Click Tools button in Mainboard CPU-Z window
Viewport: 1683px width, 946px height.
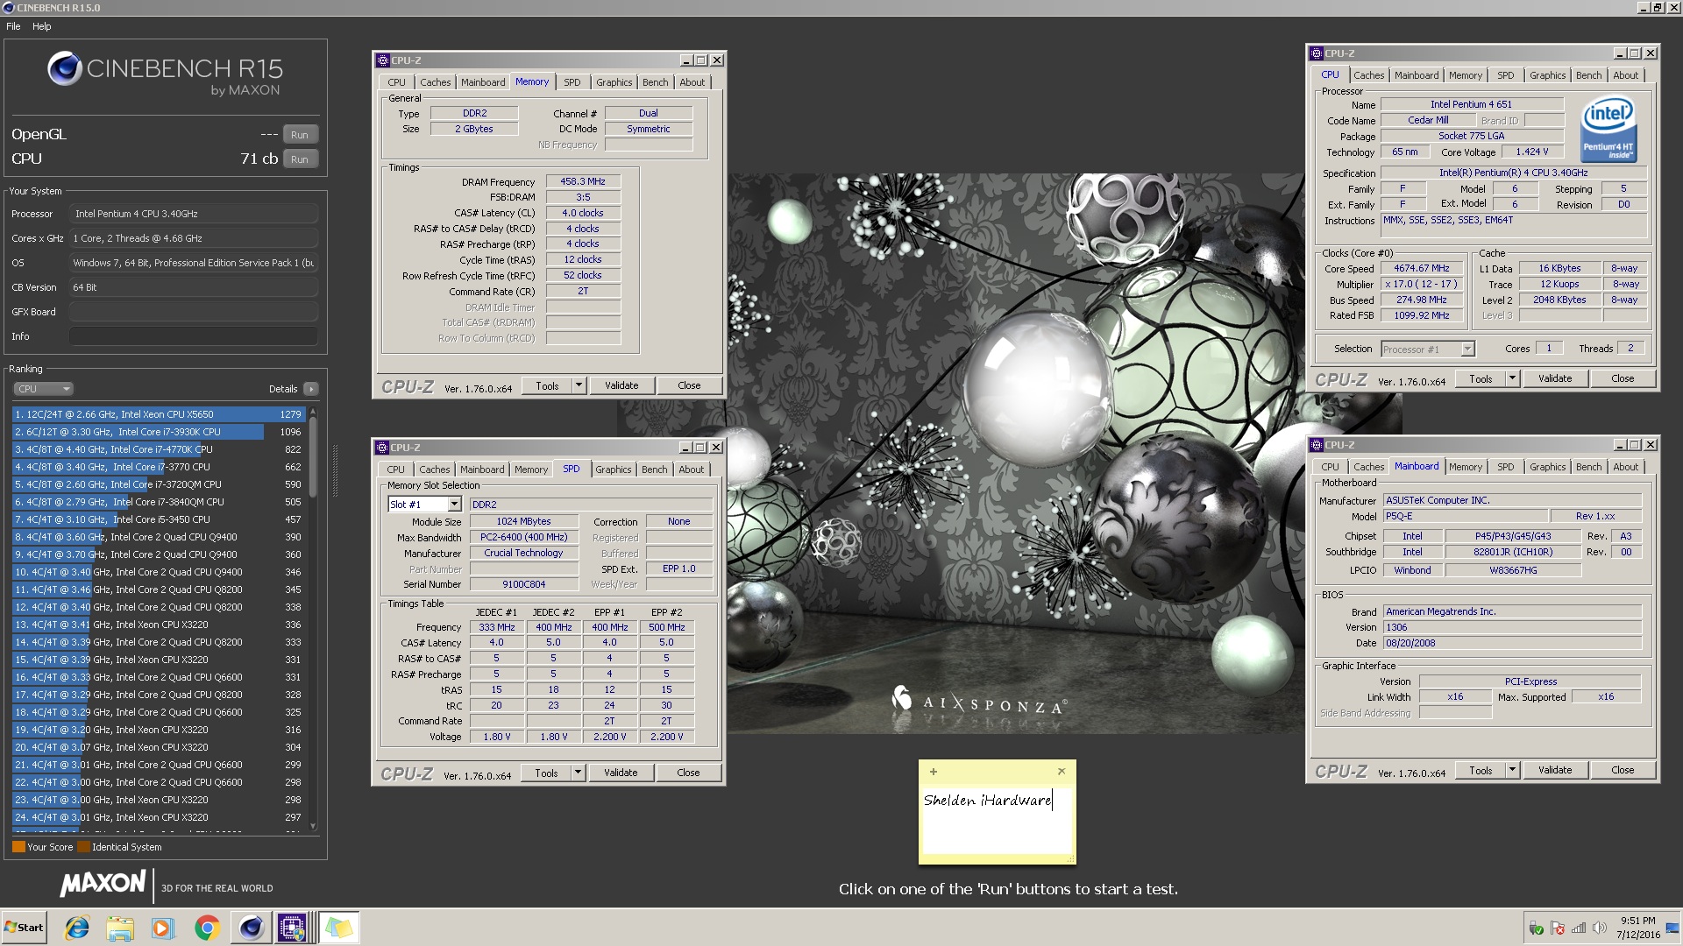click(1481, 770)
